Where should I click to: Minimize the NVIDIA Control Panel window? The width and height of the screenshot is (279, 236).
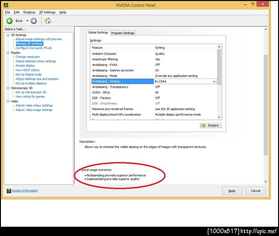pos(246,5)
